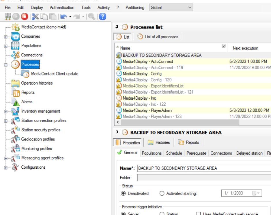The image size is (271, 215).
Task: Expand the Inventory management node
Action: [6, 112]
